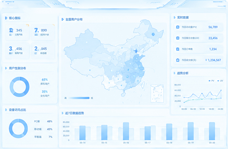The height and width of the screenshot is (149, 228).
Task: Click the dark bar for 05-20
Action: (212, 131)
